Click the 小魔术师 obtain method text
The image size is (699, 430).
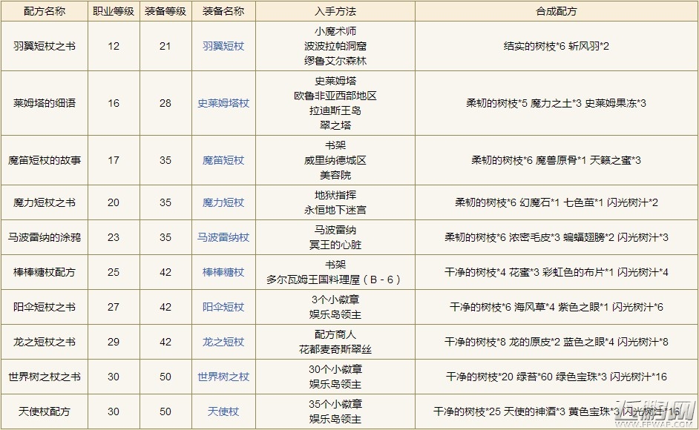[x=335, y=31]
